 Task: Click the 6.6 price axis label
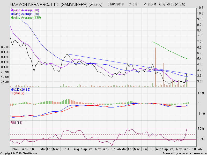pos(199,48)
